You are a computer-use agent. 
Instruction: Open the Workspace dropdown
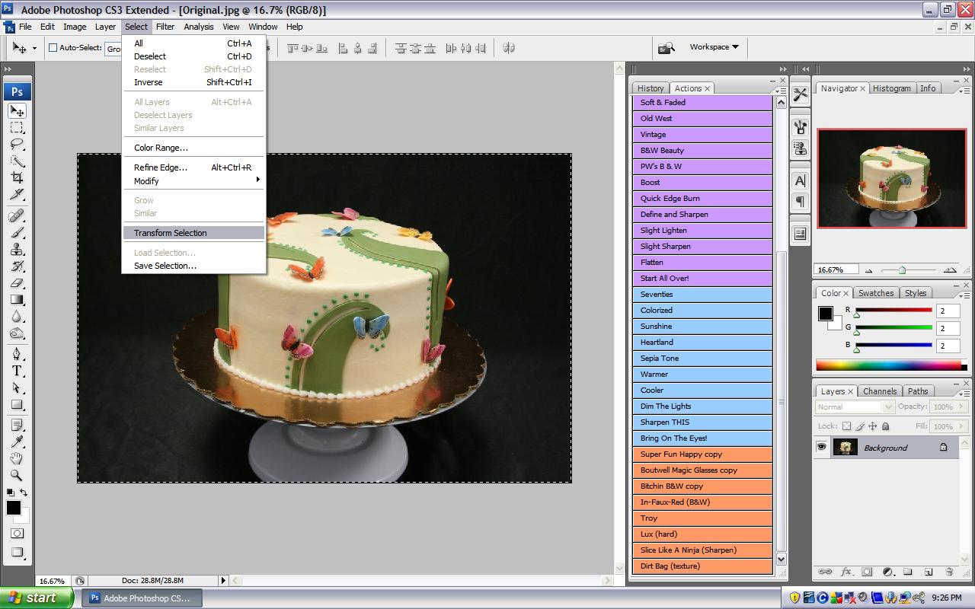(714, 47)
